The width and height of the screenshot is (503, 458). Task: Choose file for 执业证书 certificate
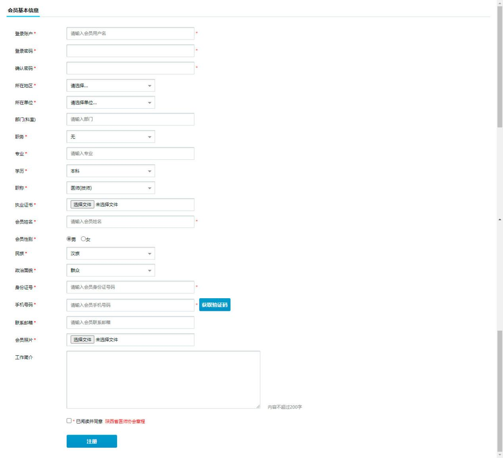pos(83,205)
